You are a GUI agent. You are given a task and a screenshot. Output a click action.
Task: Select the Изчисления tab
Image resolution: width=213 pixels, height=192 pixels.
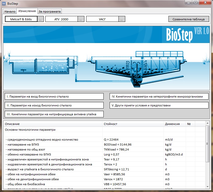[27, 11]
